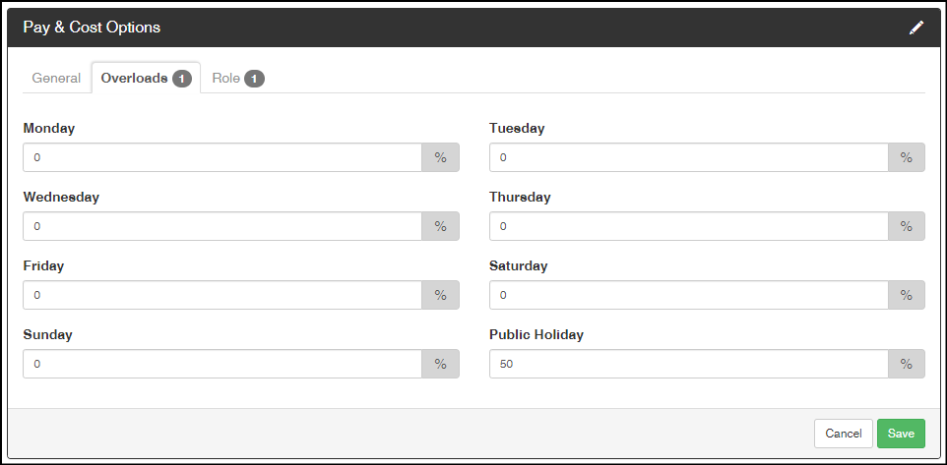947x465 pixels.
Task: Click the pencil edit icon in header
Action: pyautogui.click(x=916, y=28)
